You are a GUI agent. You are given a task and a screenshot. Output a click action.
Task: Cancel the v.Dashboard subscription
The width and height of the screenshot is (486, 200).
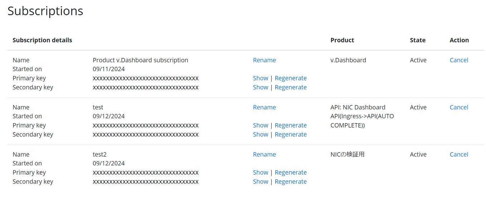pyautogui.click(x=459, y=60)
